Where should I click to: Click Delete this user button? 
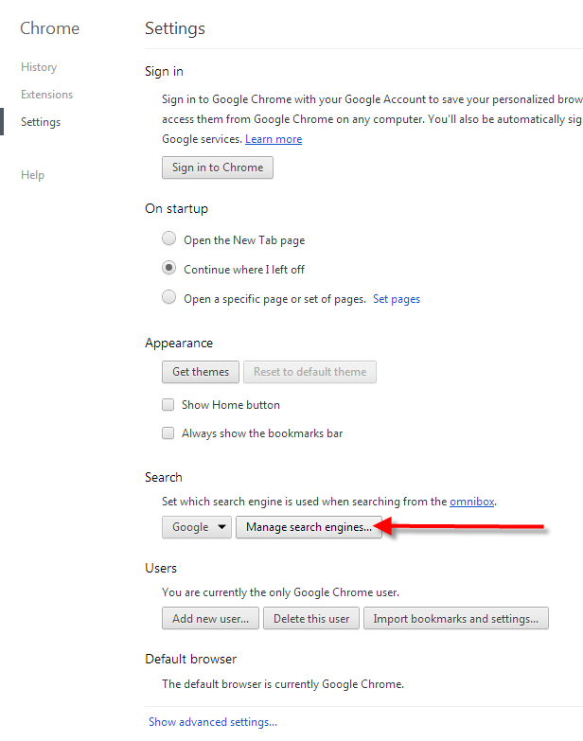tap(311, 619)
